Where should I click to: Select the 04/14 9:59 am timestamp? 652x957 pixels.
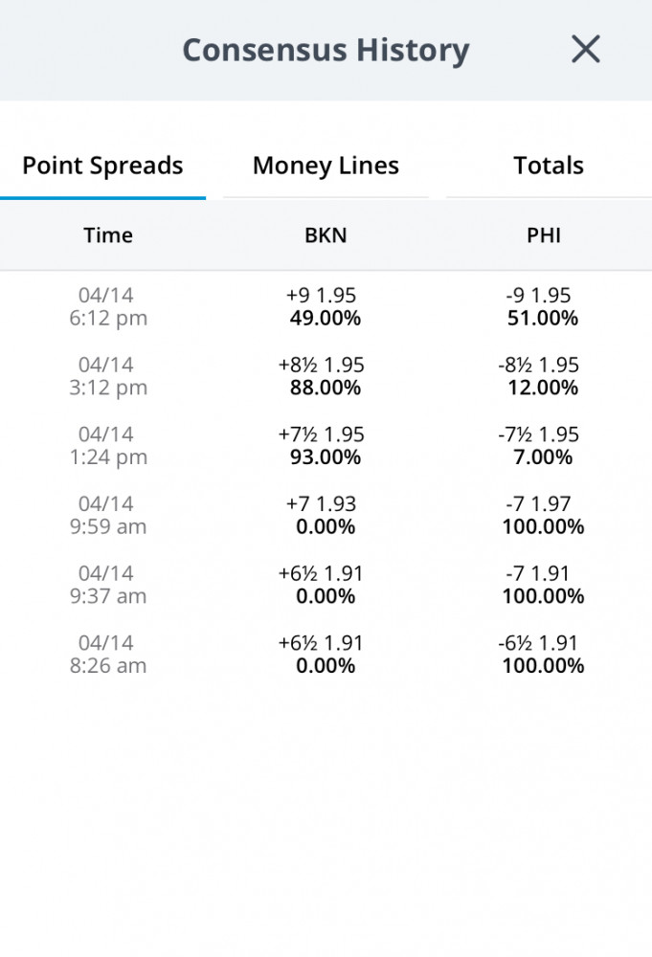(108, 515)
